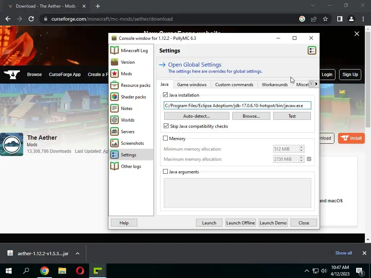Screen dimensions: 371x278
Task: Click Sign Up on CurseForge
Action: [350, 75]
